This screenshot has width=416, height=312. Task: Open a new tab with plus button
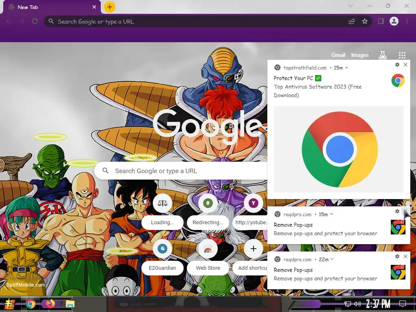(110, 7)
